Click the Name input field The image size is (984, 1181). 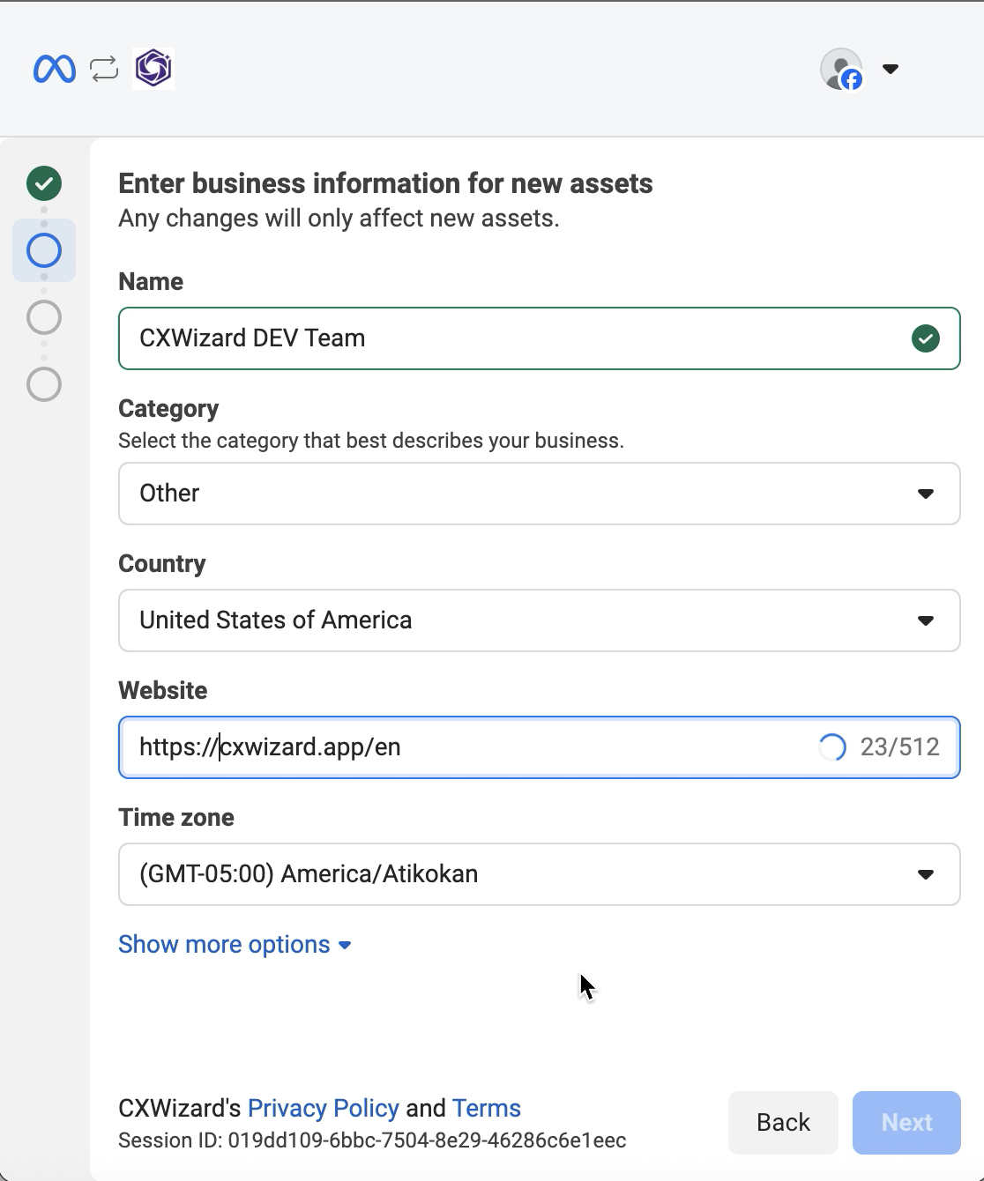[539, 338]
